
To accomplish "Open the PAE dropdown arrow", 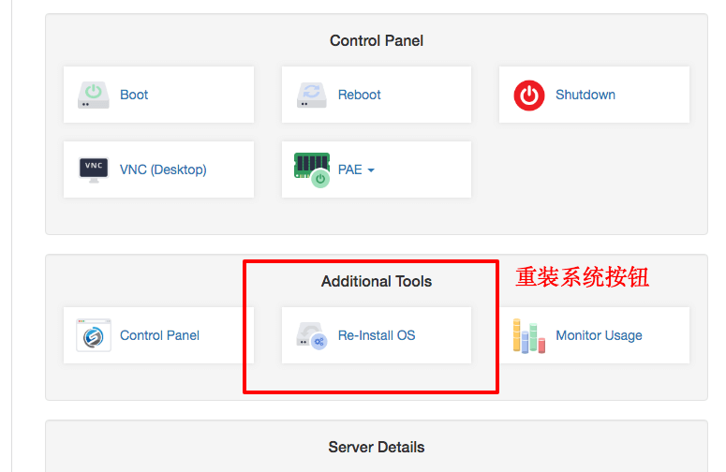I will click(371, 170).
